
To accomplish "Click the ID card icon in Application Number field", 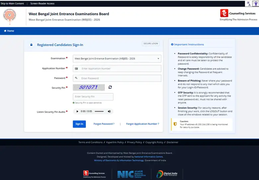I will point(76,68).
